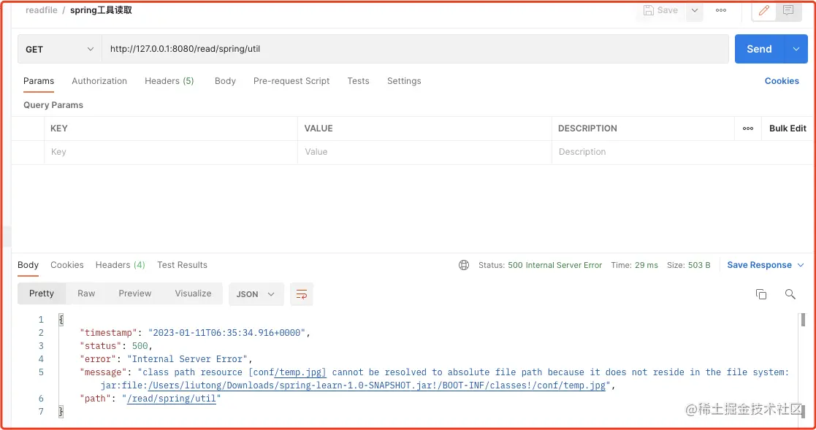Open the query params column options ellipsis
This screenshot has width=816, height=430.
tap(748, 128)
